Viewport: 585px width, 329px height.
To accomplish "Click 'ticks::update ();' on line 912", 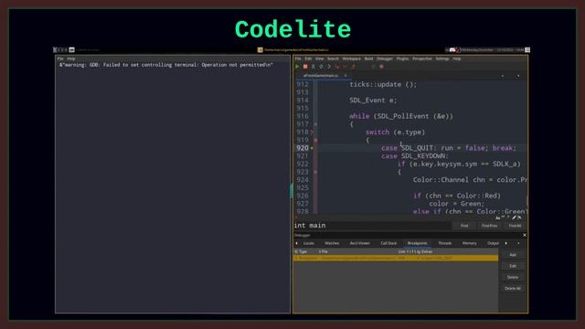I will pos(383,84).
